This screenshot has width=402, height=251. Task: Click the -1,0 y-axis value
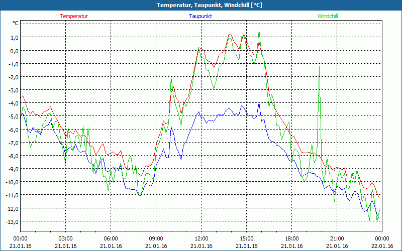click(14, 64)
